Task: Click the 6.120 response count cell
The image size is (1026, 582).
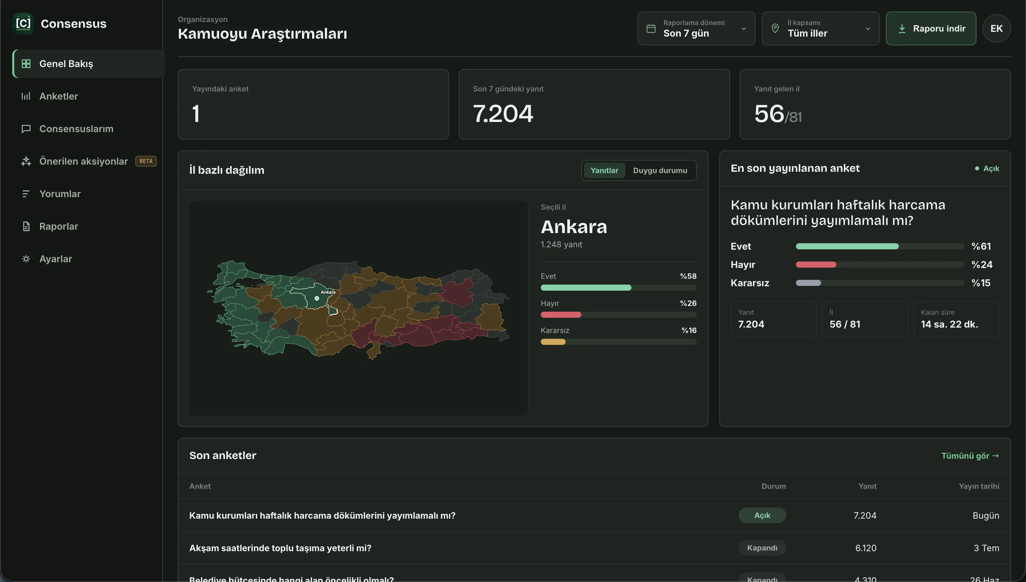Action: [866, 548]
